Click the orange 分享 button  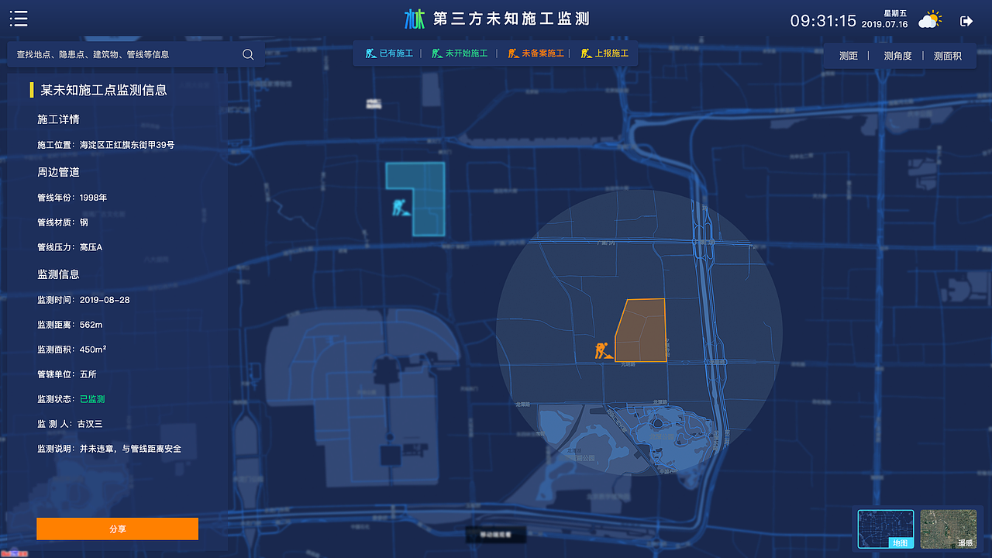click(x=117, y=529)
